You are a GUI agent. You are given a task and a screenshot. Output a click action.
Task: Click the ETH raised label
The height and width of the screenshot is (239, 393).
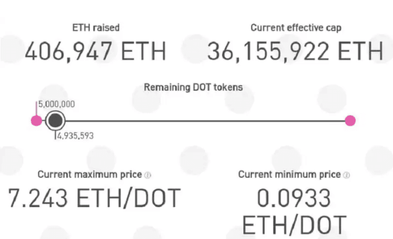click(95, 28)
